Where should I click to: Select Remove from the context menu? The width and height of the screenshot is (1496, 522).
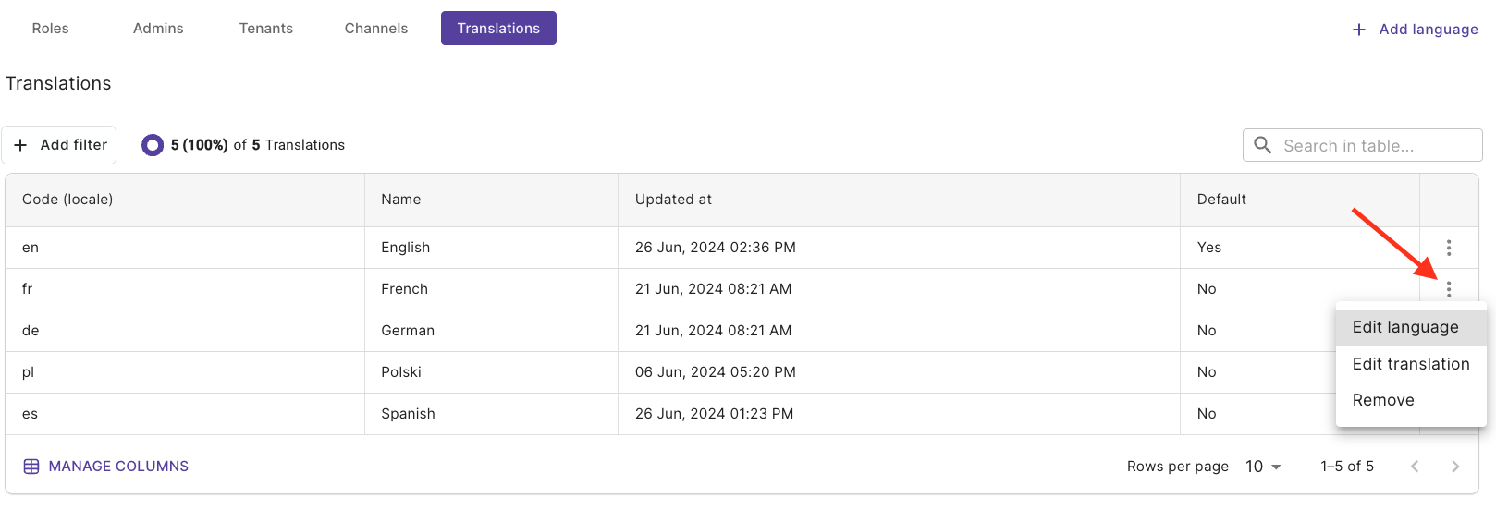(1383, 400)
